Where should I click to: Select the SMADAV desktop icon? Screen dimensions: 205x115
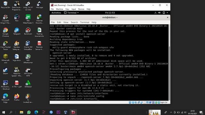pyautogui.click(x=28, y=84)
